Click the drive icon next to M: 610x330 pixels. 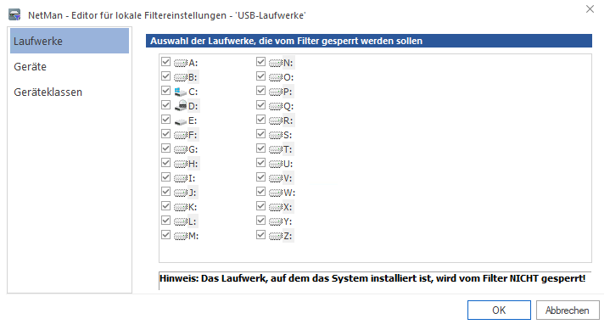(181, 236)
